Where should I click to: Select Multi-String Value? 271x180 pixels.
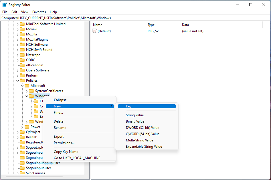pyautogui.click(x=147, y=140)
